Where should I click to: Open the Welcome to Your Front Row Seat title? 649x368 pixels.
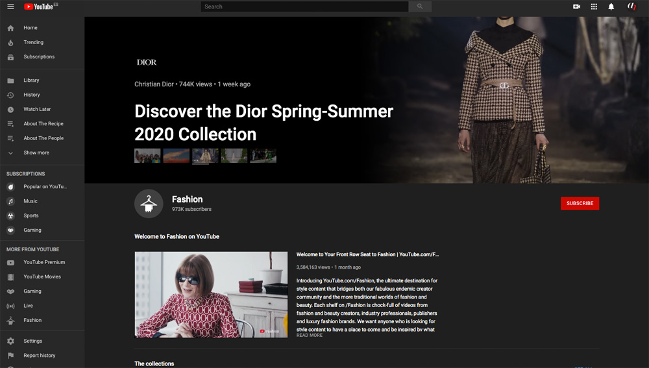[x=367, y=254]
